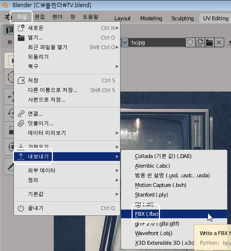The width and height of the screenshot is (231, 251).
Task: Open the image browse dropdown left of tv.jpg
Action: pos(124,42)
